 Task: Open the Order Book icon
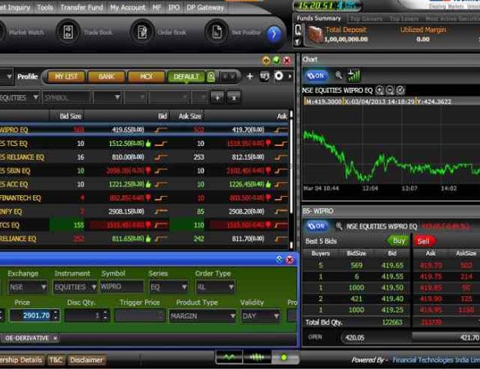click(142, 32)
